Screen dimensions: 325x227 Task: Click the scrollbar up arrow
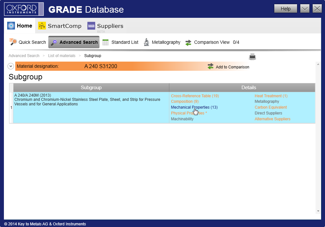(318, 64)
